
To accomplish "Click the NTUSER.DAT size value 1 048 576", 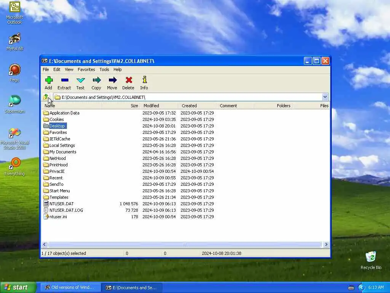I will [x=129, y=204].
